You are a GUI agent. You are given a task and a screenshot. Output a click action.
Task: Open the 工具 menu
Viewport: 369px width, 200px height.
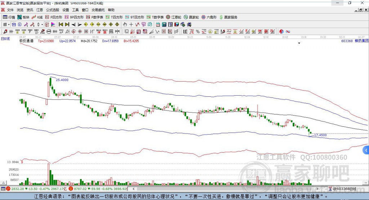point(75,10)
